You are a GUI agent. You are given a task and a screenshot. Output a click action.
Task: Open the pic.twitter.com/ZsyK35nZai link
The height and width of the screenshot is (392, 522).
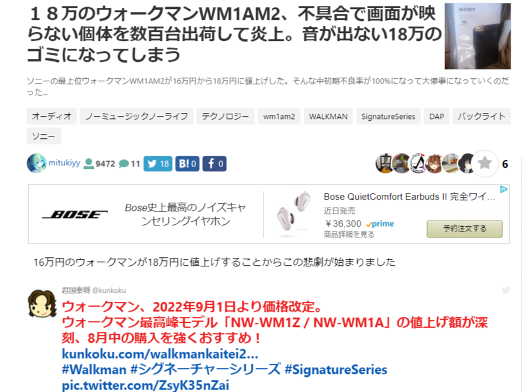point(146,385)
